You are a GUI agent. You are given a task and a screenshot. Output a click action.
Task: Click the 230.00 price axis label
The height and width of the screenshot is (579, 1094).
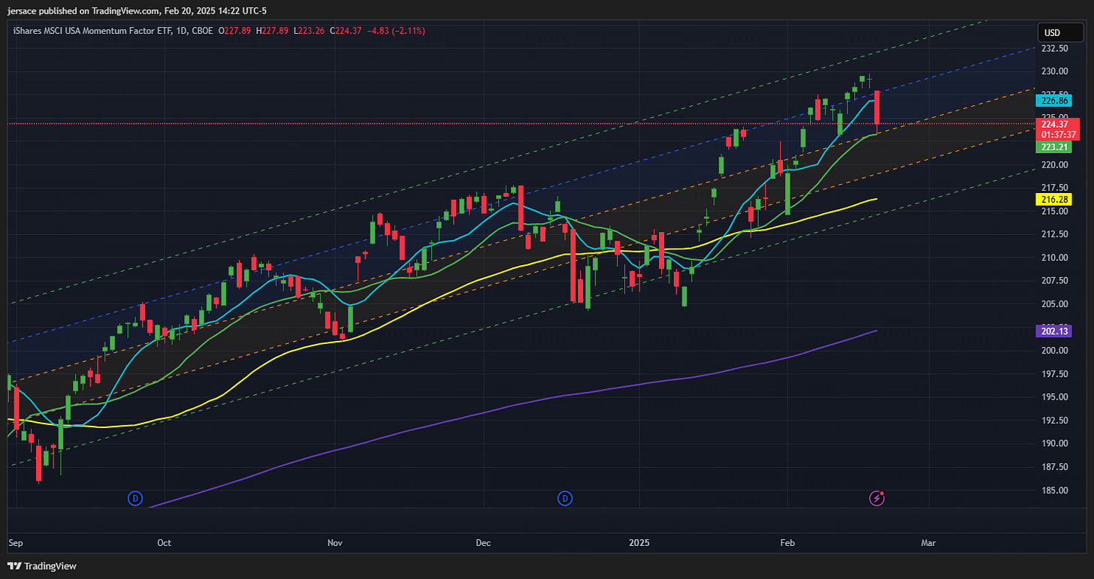(x=1055, y=72)
